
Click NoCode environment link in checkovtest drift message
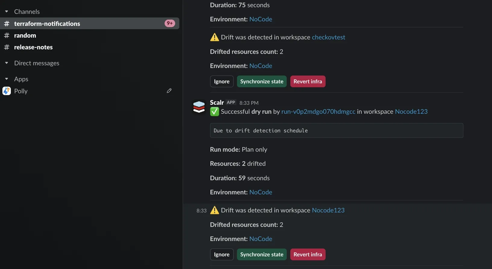pos(261,66)
